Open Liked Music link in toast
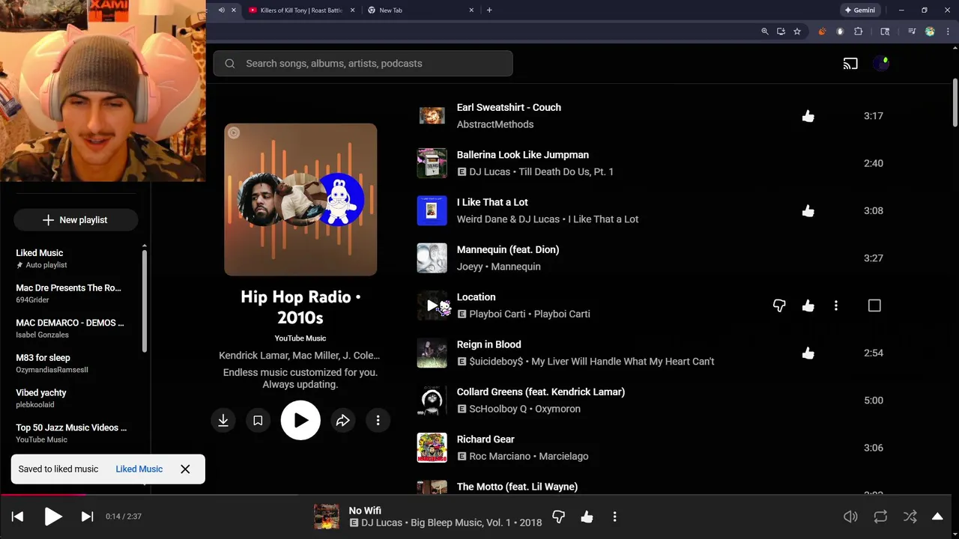 click(139, 469)
